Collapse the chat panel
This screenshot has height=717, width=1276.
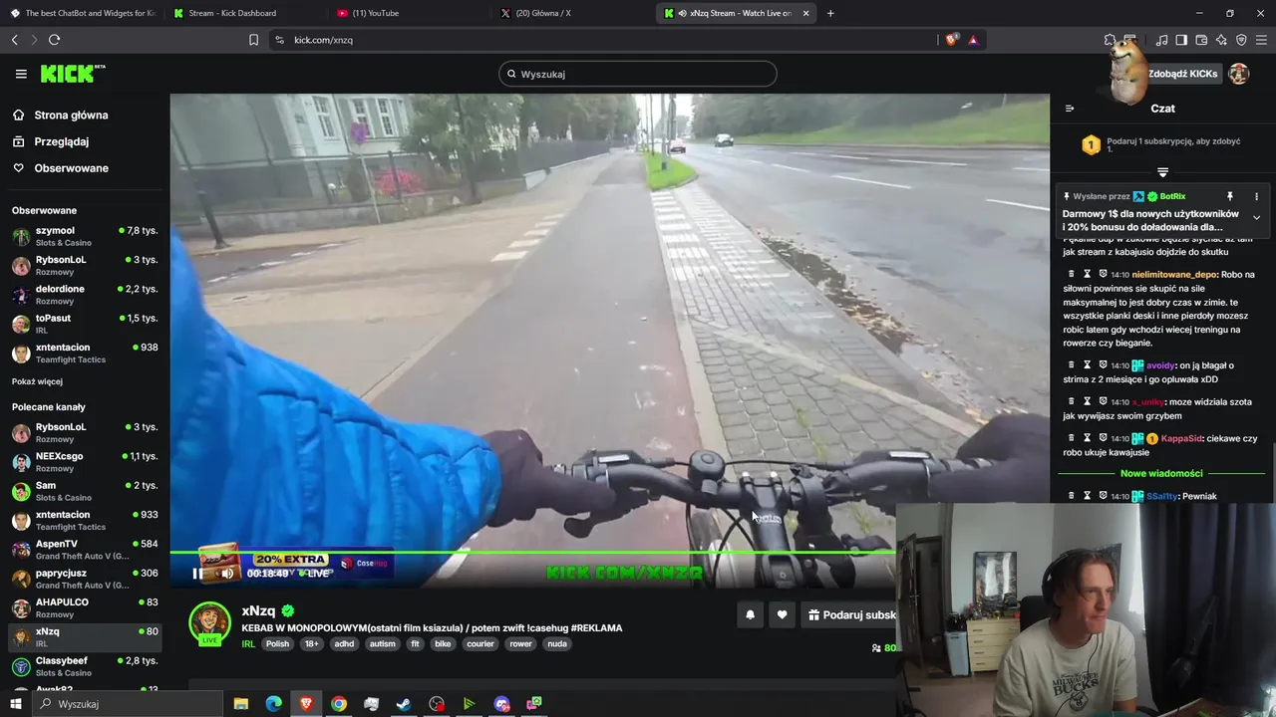click(1070, 109)
